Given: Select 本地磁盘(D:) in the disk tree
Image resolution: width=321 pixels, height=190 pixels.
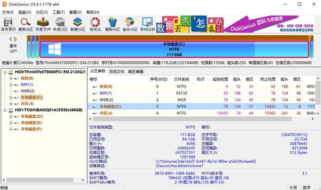Looking at the screenshot, I should coord(32,116).
